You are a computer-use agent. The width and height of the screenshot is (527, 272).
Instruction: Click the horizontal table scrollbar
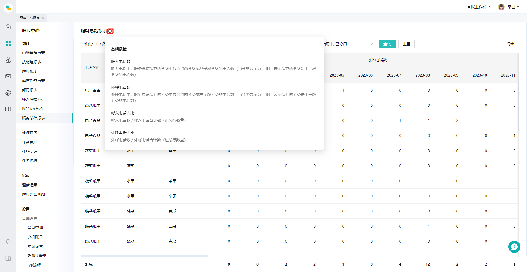click(x=144, y=256)
